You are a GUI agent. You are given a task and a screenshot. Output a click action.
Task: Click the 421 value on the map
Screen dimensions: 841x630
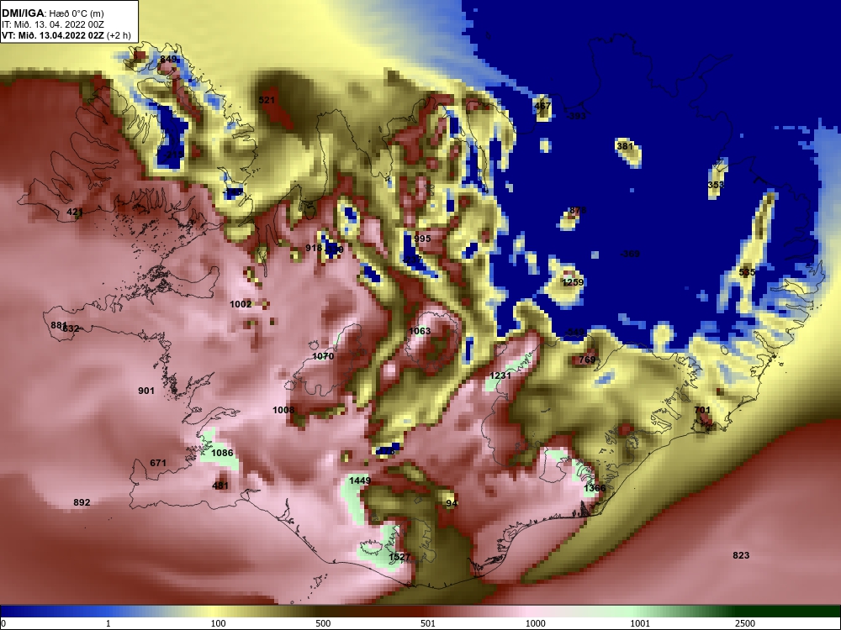(75, 213)
